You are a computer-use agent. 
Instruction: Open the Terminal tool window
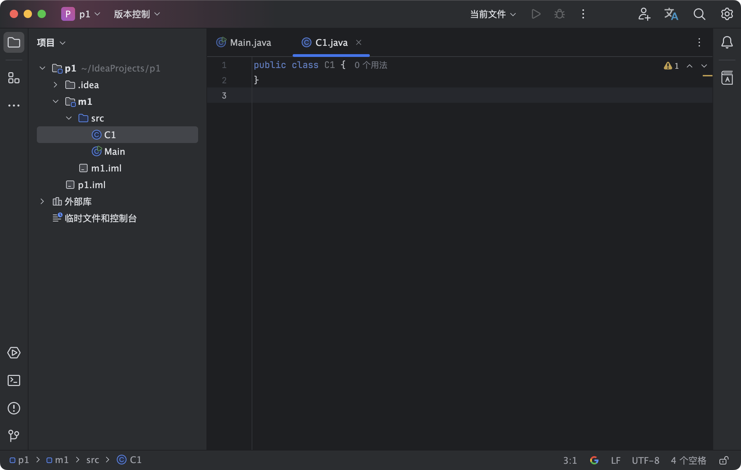coord(14,380)
